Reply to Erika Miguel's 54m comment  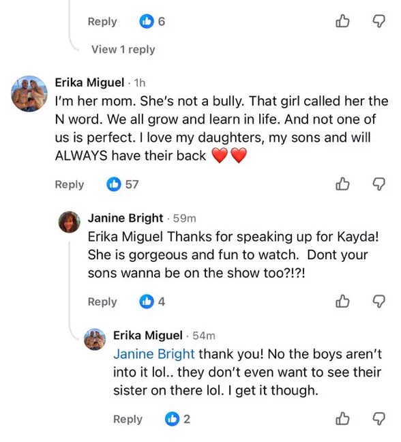tap(128, 419)
